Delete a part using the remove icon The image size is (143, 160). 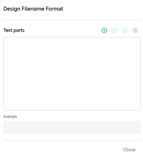135,31
